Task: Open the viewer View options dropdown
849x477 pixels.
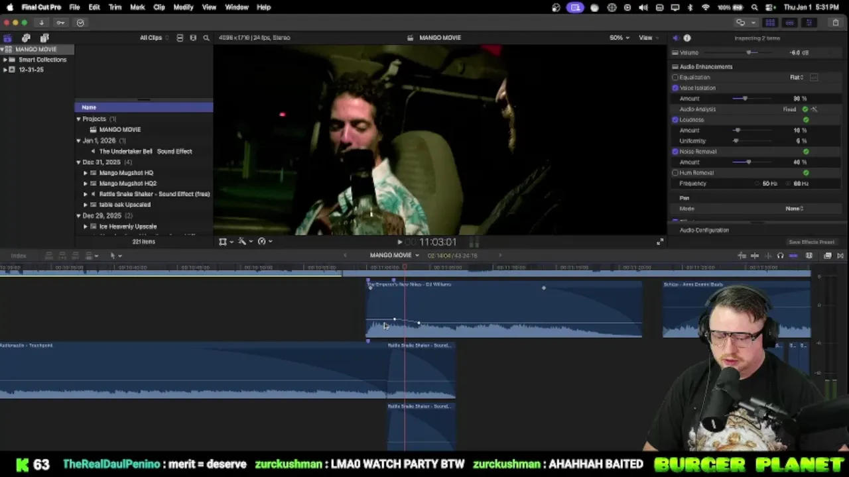Action: tap(648, 38)
